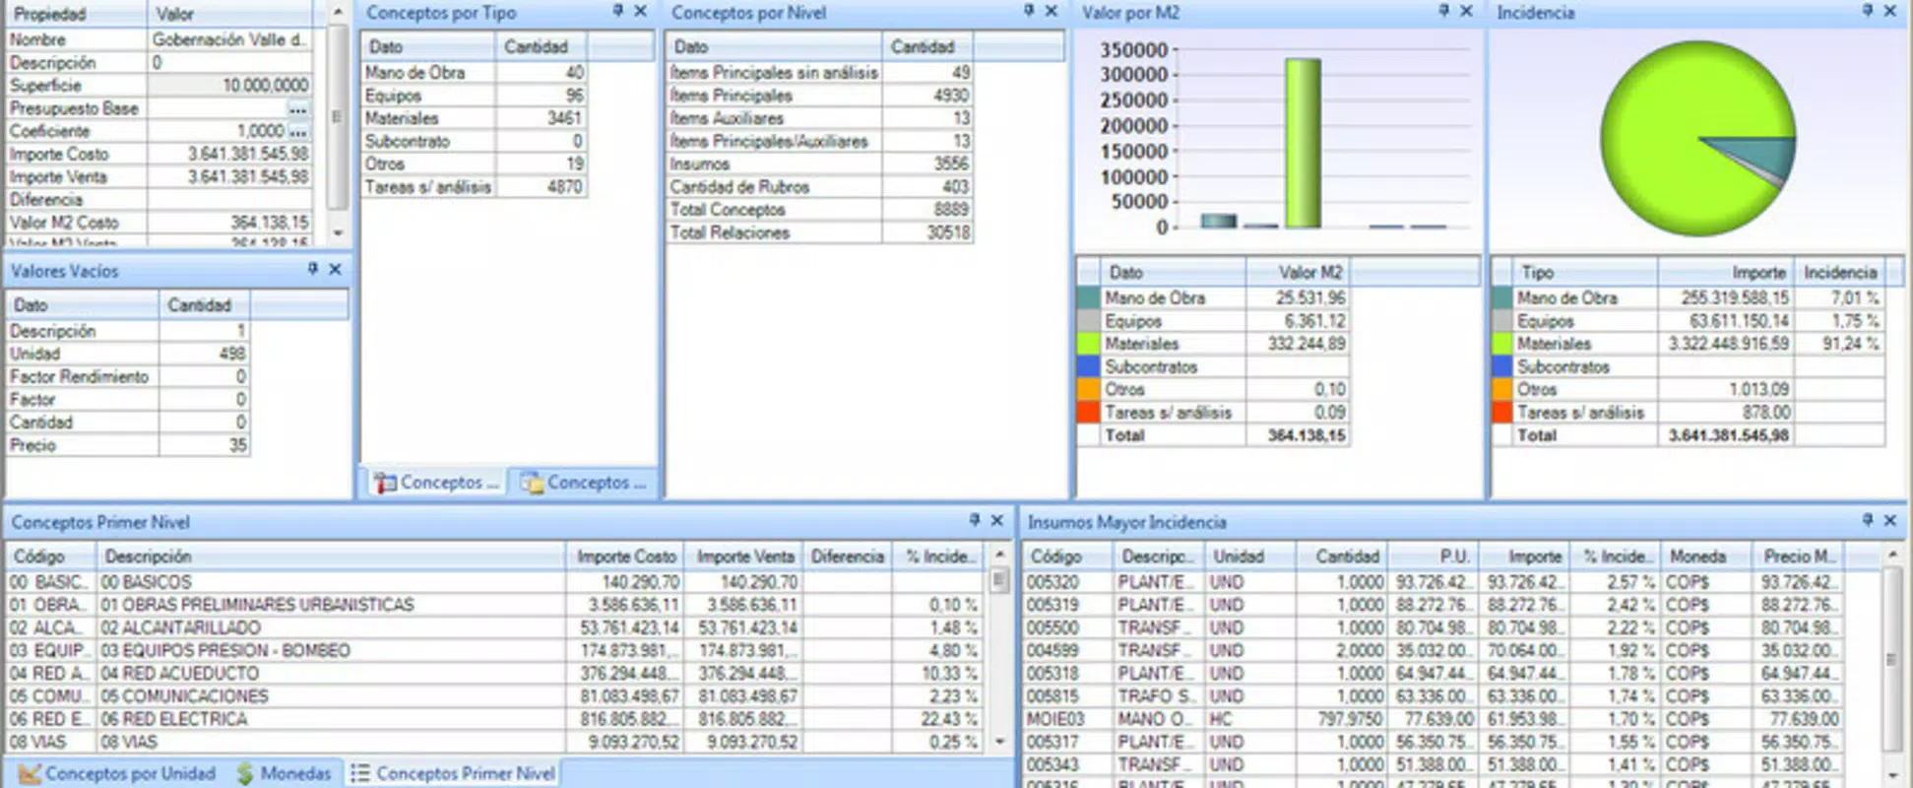Close the Incidencia panel
1913x788 pixels.
coord(1889,11)
